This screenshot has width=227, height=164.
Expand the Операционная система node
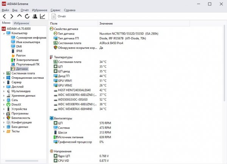tap(4, 78)
